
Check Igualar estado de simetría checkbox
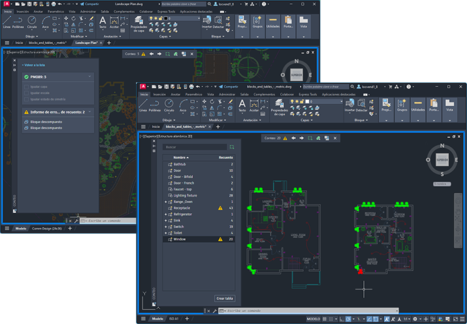tap(26, 100)
